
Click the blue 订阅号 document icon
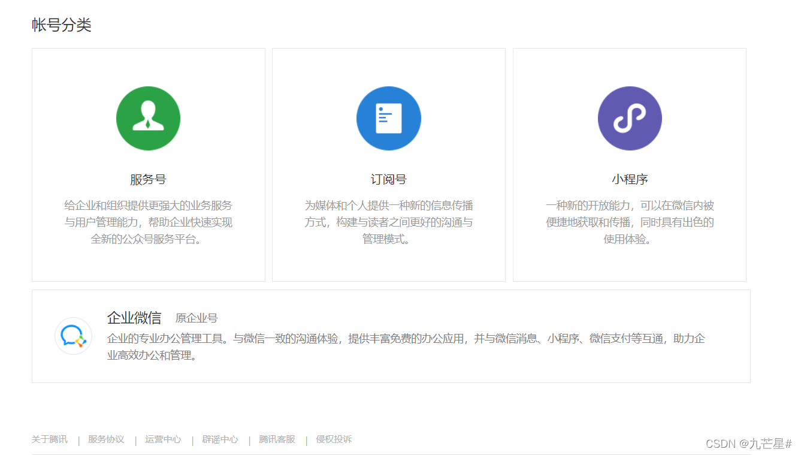(389, 119)
